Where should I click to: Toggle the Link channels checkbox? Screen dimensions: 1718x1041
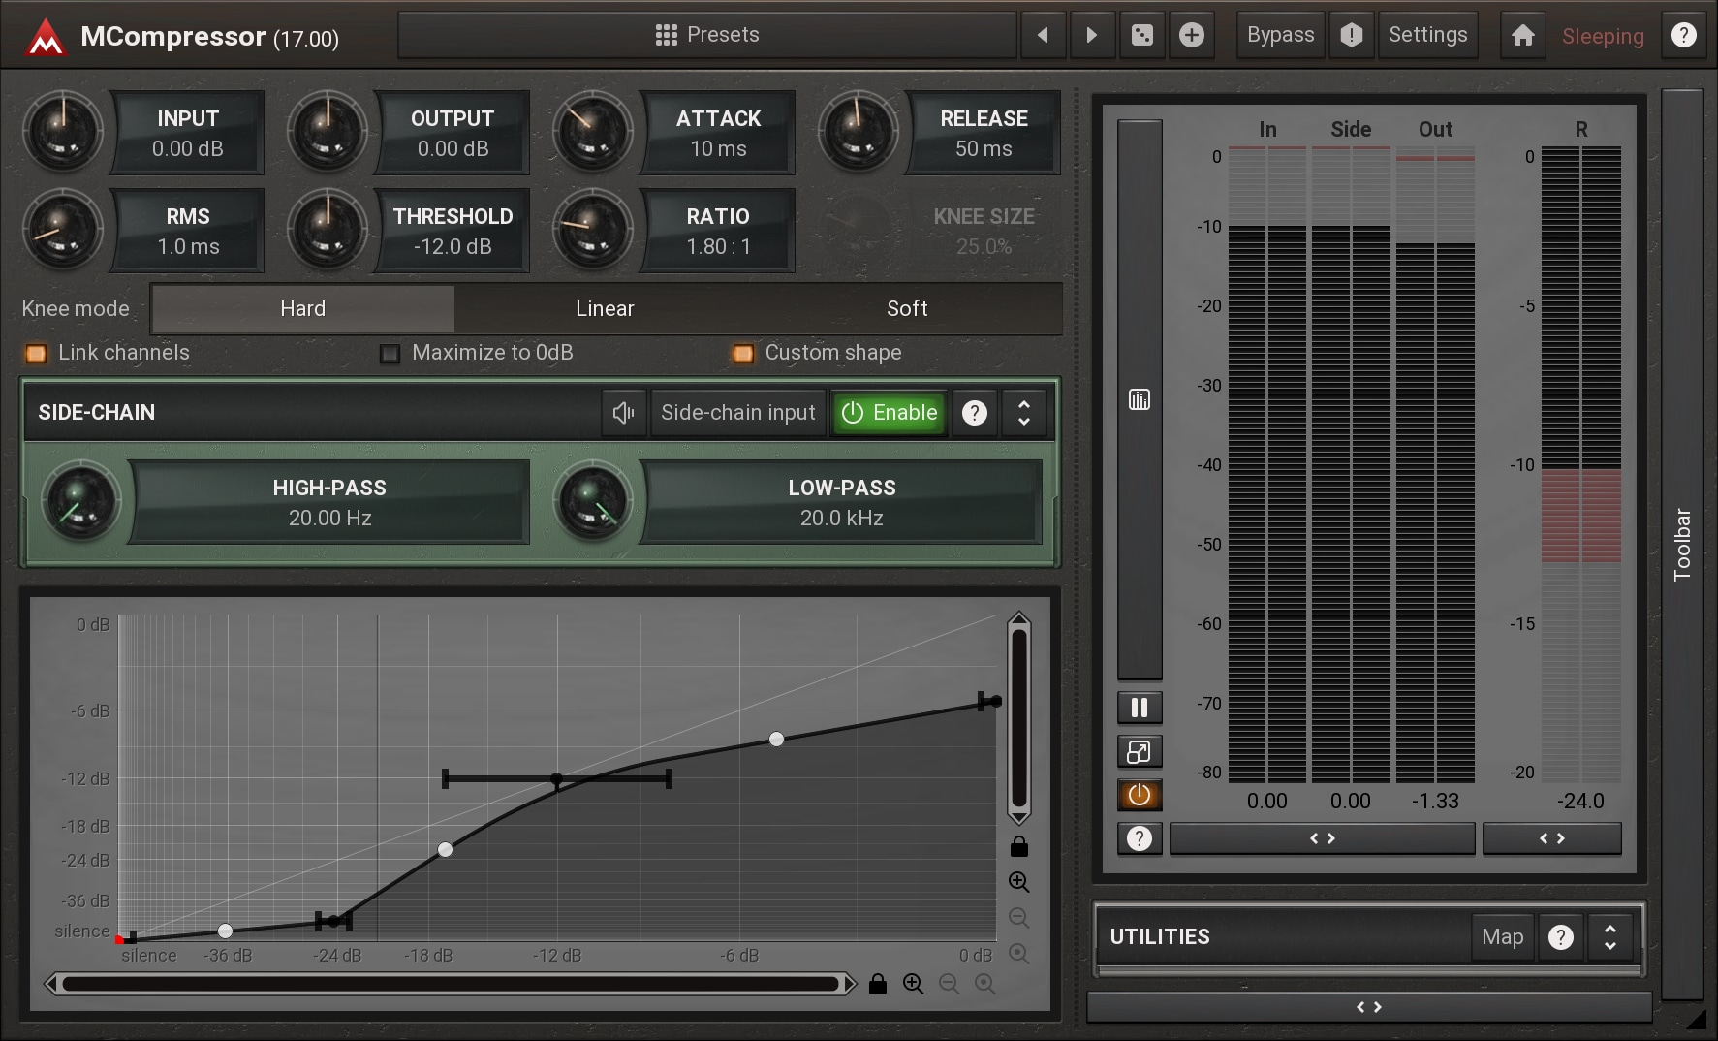click(36, 354)
